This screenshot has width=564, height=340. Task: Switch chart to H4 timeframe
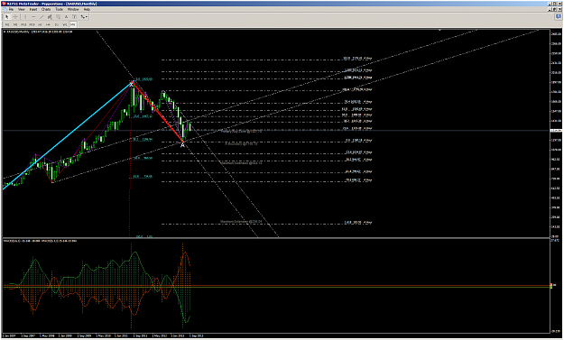click(48, 24)
